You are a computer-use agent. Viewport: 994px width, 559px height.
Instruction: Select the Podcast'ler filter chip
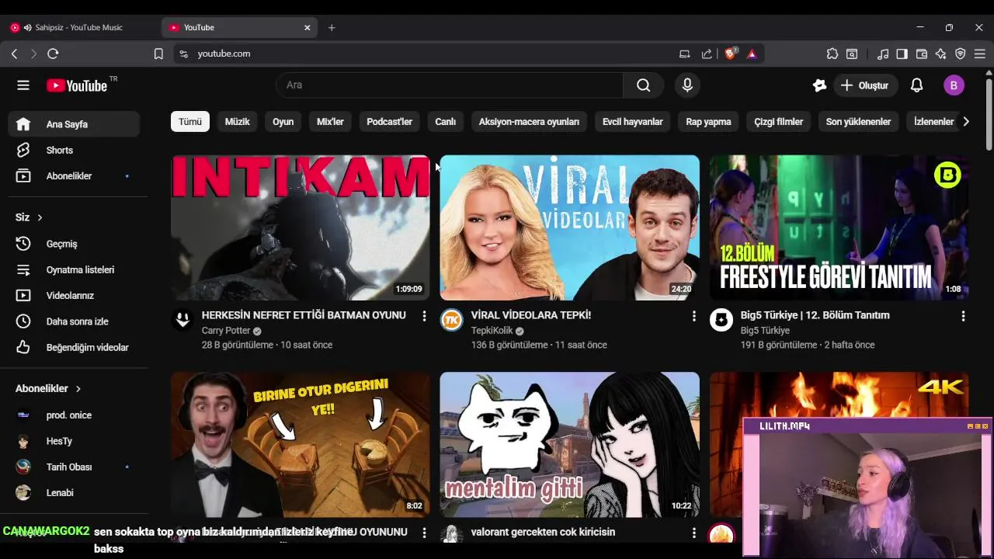pos(389,122)
